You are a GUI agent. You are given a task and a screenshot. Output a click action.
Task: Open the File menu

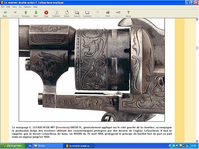[x=3, y=7]
